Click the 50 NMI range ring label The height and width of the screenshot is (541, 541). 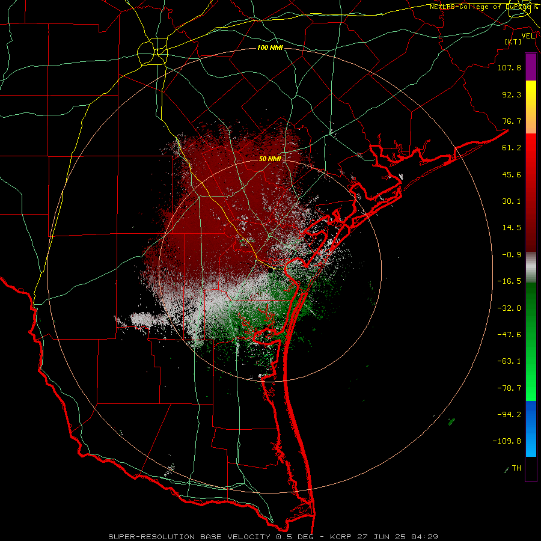tap(270, 159)
